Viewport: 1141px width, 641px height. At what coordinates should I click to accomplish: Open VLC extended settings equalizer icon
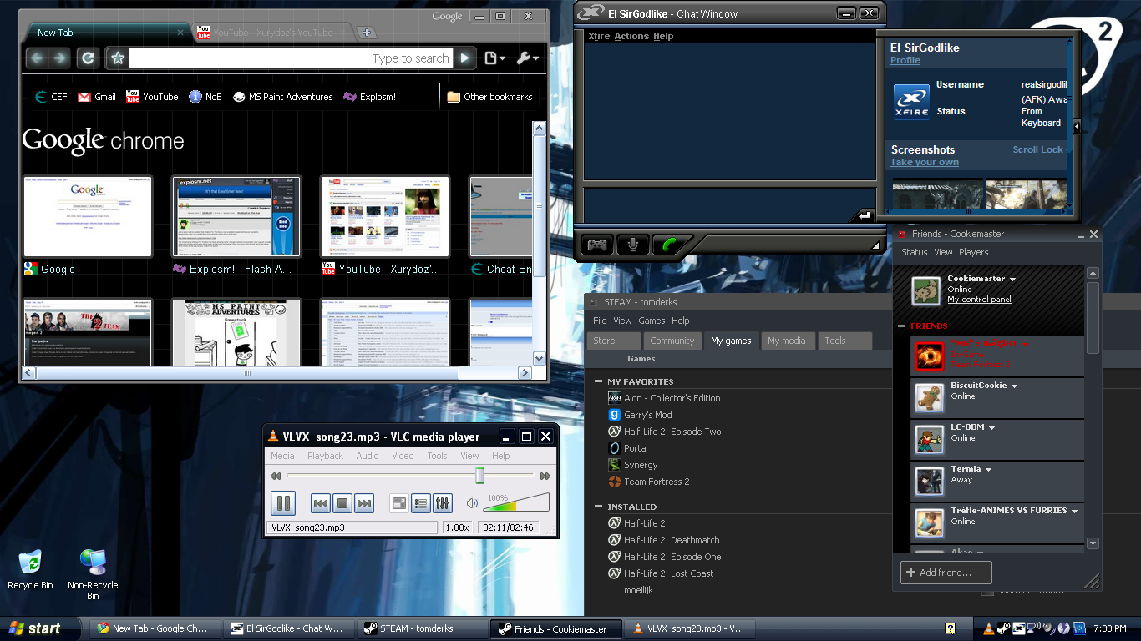click(443, 503)
